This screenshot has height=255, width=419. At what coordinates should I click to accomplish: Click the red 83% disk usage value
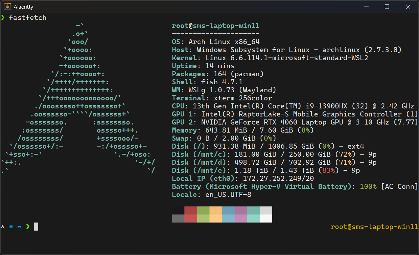[x=329, y=170]
